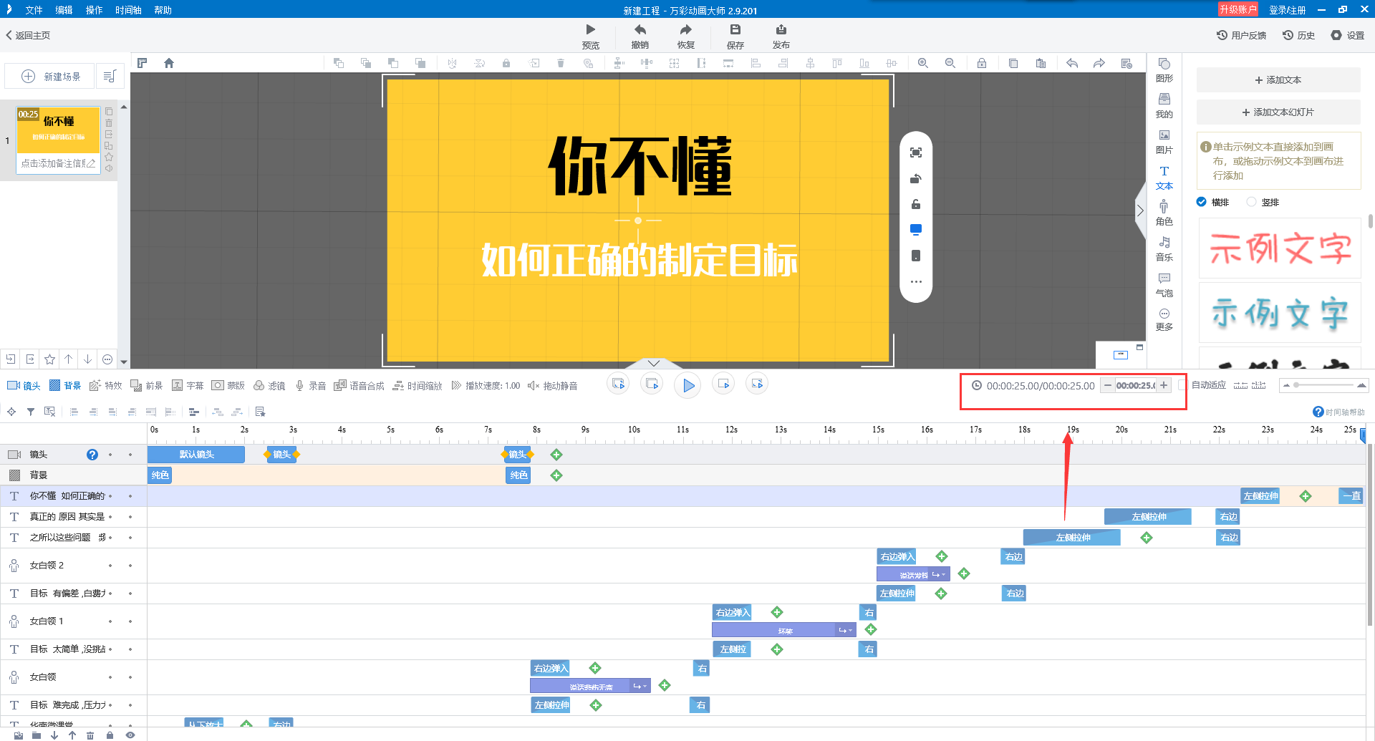Open the 时间轴 menu
Viewport: 1375px width, 741px height.
point(128,10)
